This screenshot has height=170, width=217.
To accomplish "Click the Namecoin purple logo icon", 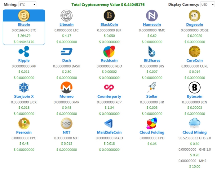I will pyautogui.click(x=152, y=16).
